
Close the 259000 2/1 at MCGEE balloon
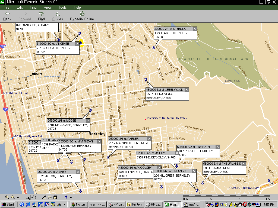pyautogui.click(x=88, y=121)
